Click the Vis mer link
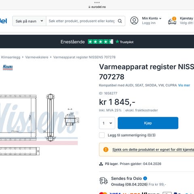This screenshot has width=194, height=194. click(x=184, y=85)
